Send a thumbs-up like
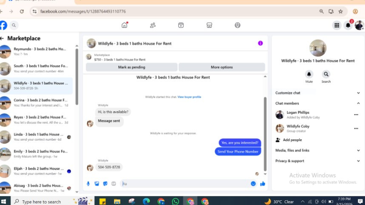Screen dimensions: 365x205 [x=262, y=184]
